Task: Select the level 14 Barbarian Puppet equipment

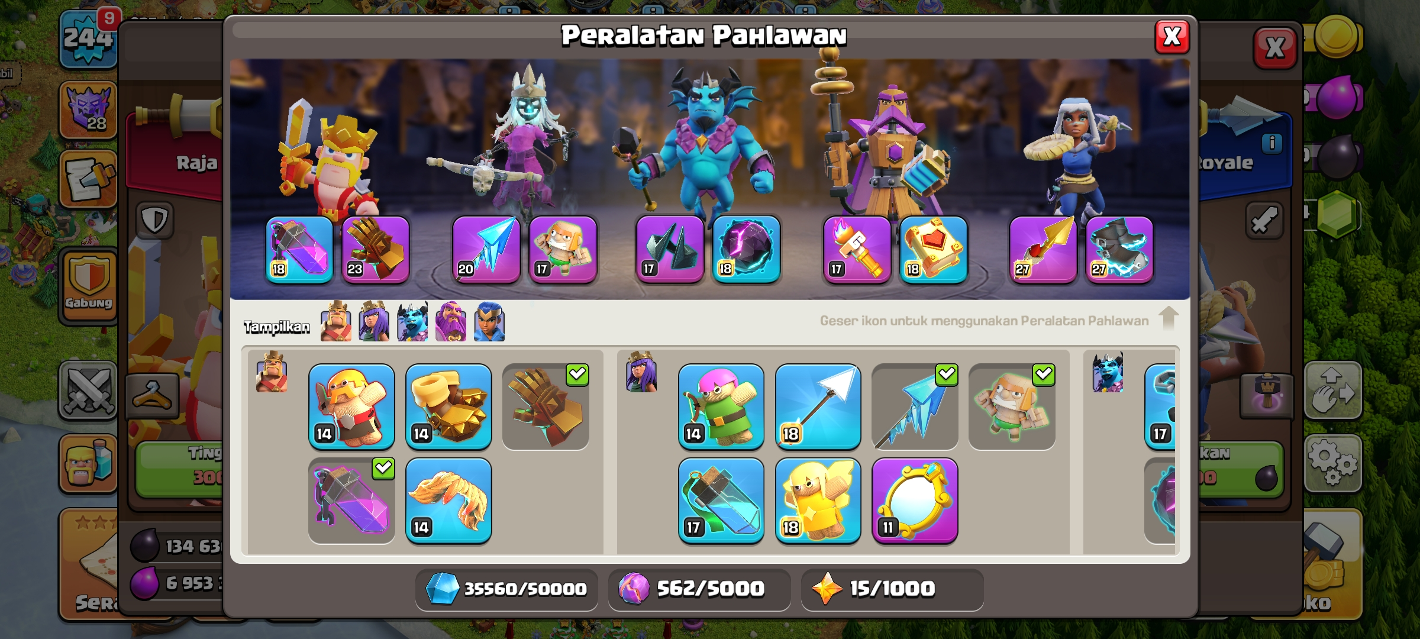Action: tap(351, 406)
